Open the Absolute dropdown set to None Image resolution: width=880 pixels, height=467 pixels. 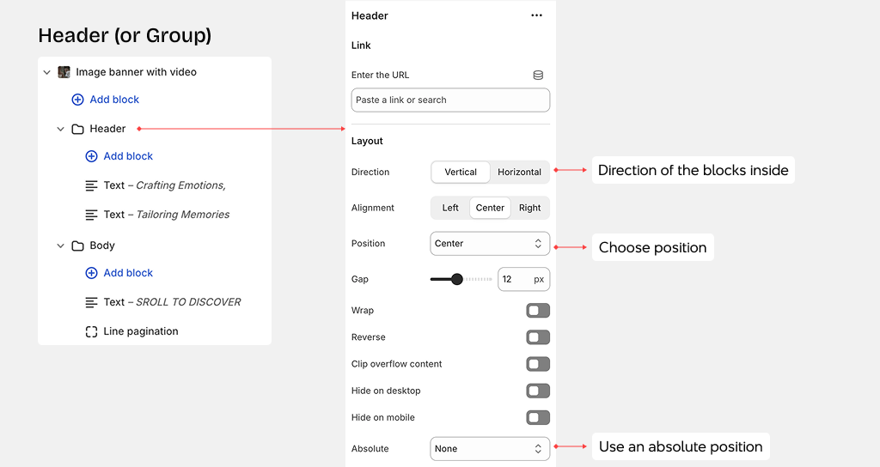(x=489, y=449)
